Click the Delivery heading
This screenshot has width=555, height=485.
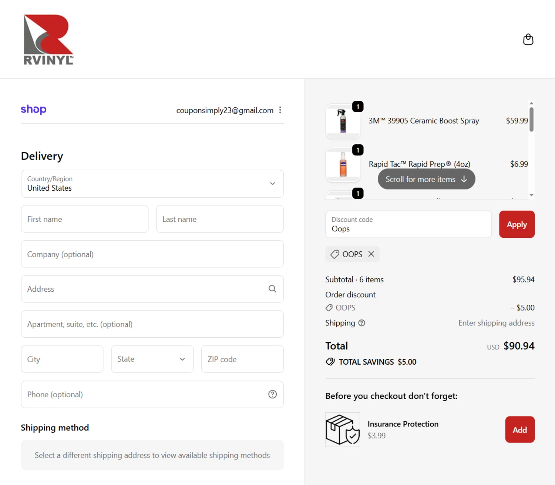pyautogui.click(x=42, y=156)
